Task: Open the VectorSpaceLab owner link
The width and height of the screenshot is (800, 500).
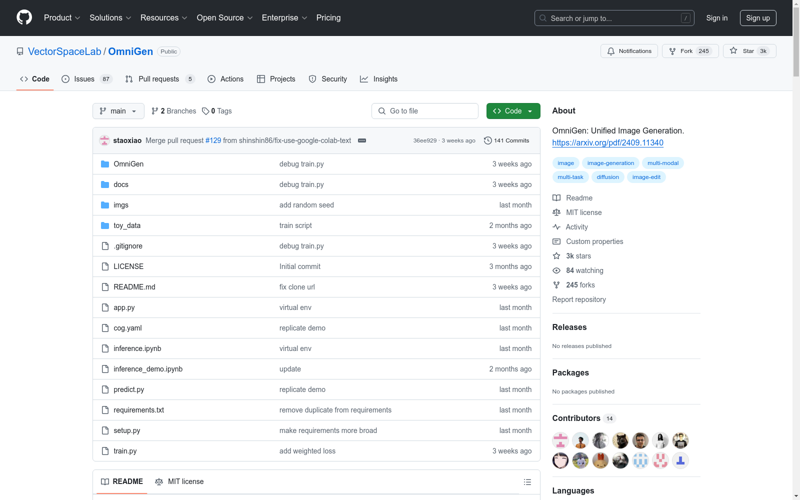Action: tap(64, 51)
